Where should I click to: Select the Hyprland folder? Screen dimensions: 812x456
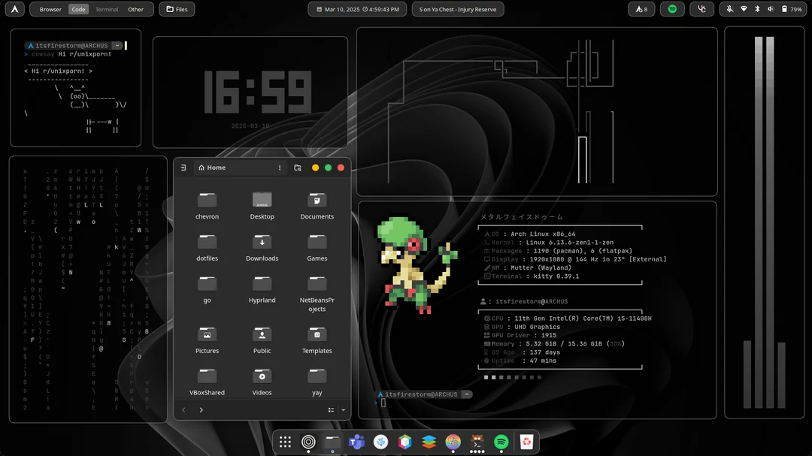(x=262, y=289)
